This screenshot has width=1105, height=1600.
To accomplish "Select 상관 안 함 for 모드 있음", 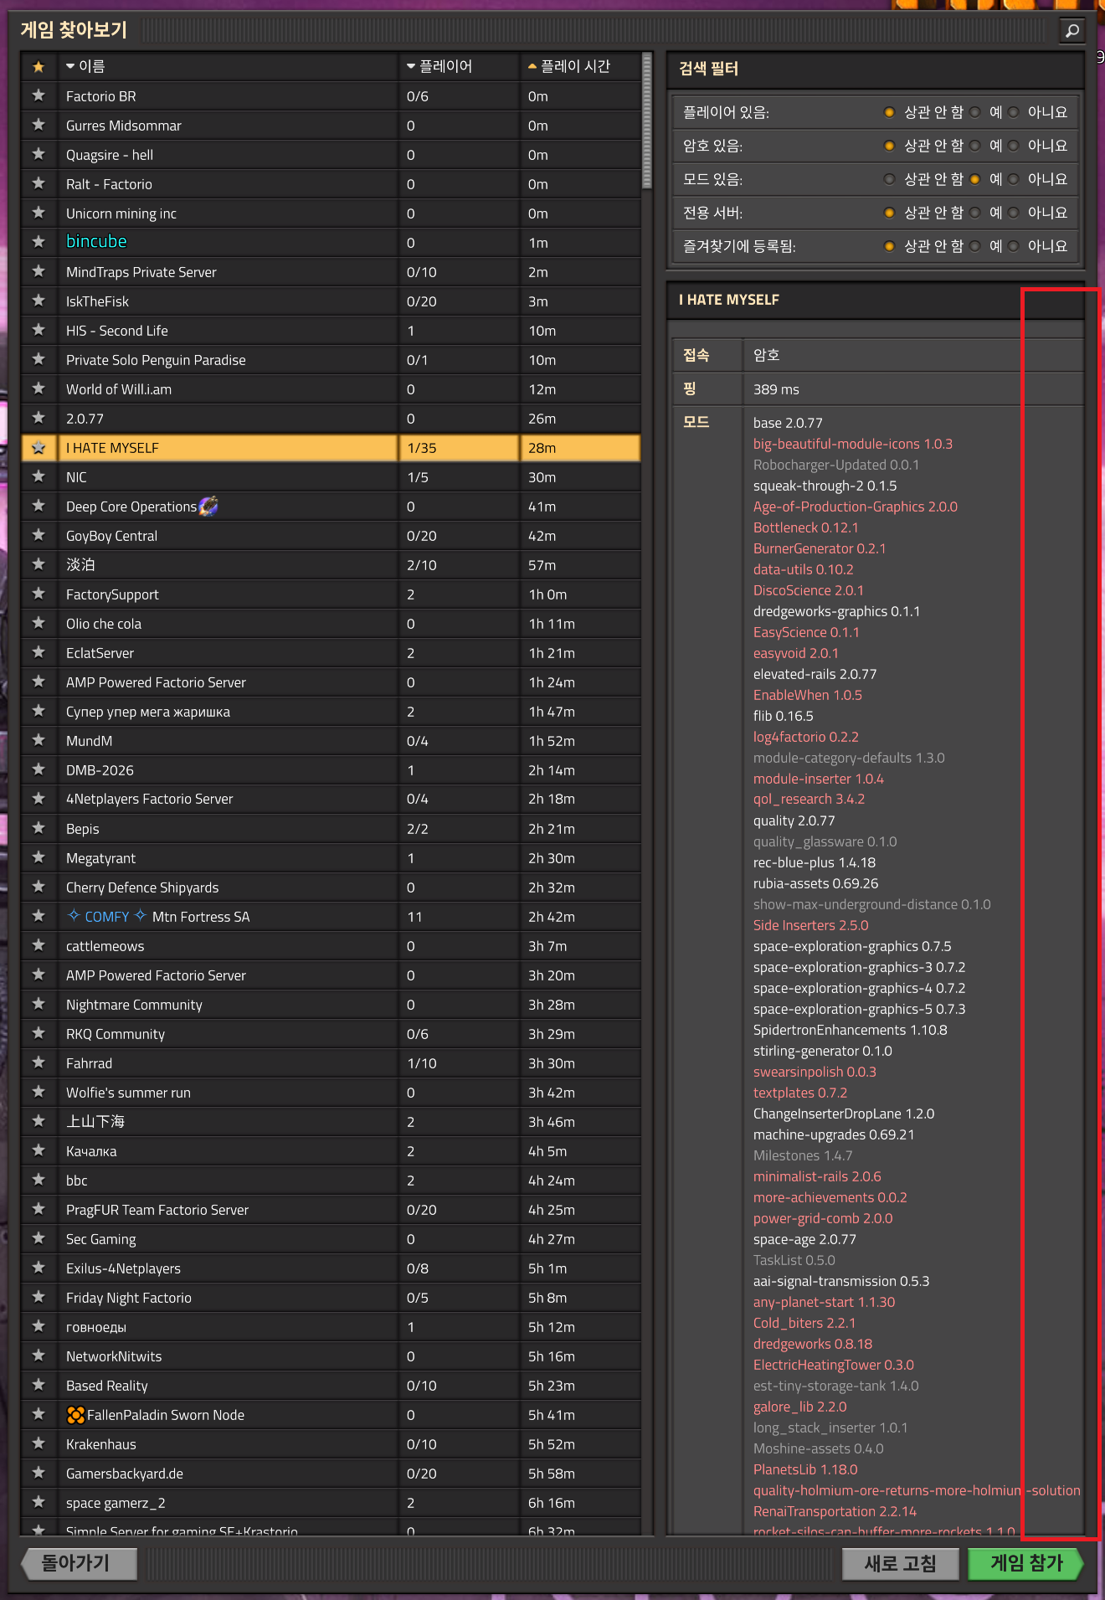I will [889, 179].
